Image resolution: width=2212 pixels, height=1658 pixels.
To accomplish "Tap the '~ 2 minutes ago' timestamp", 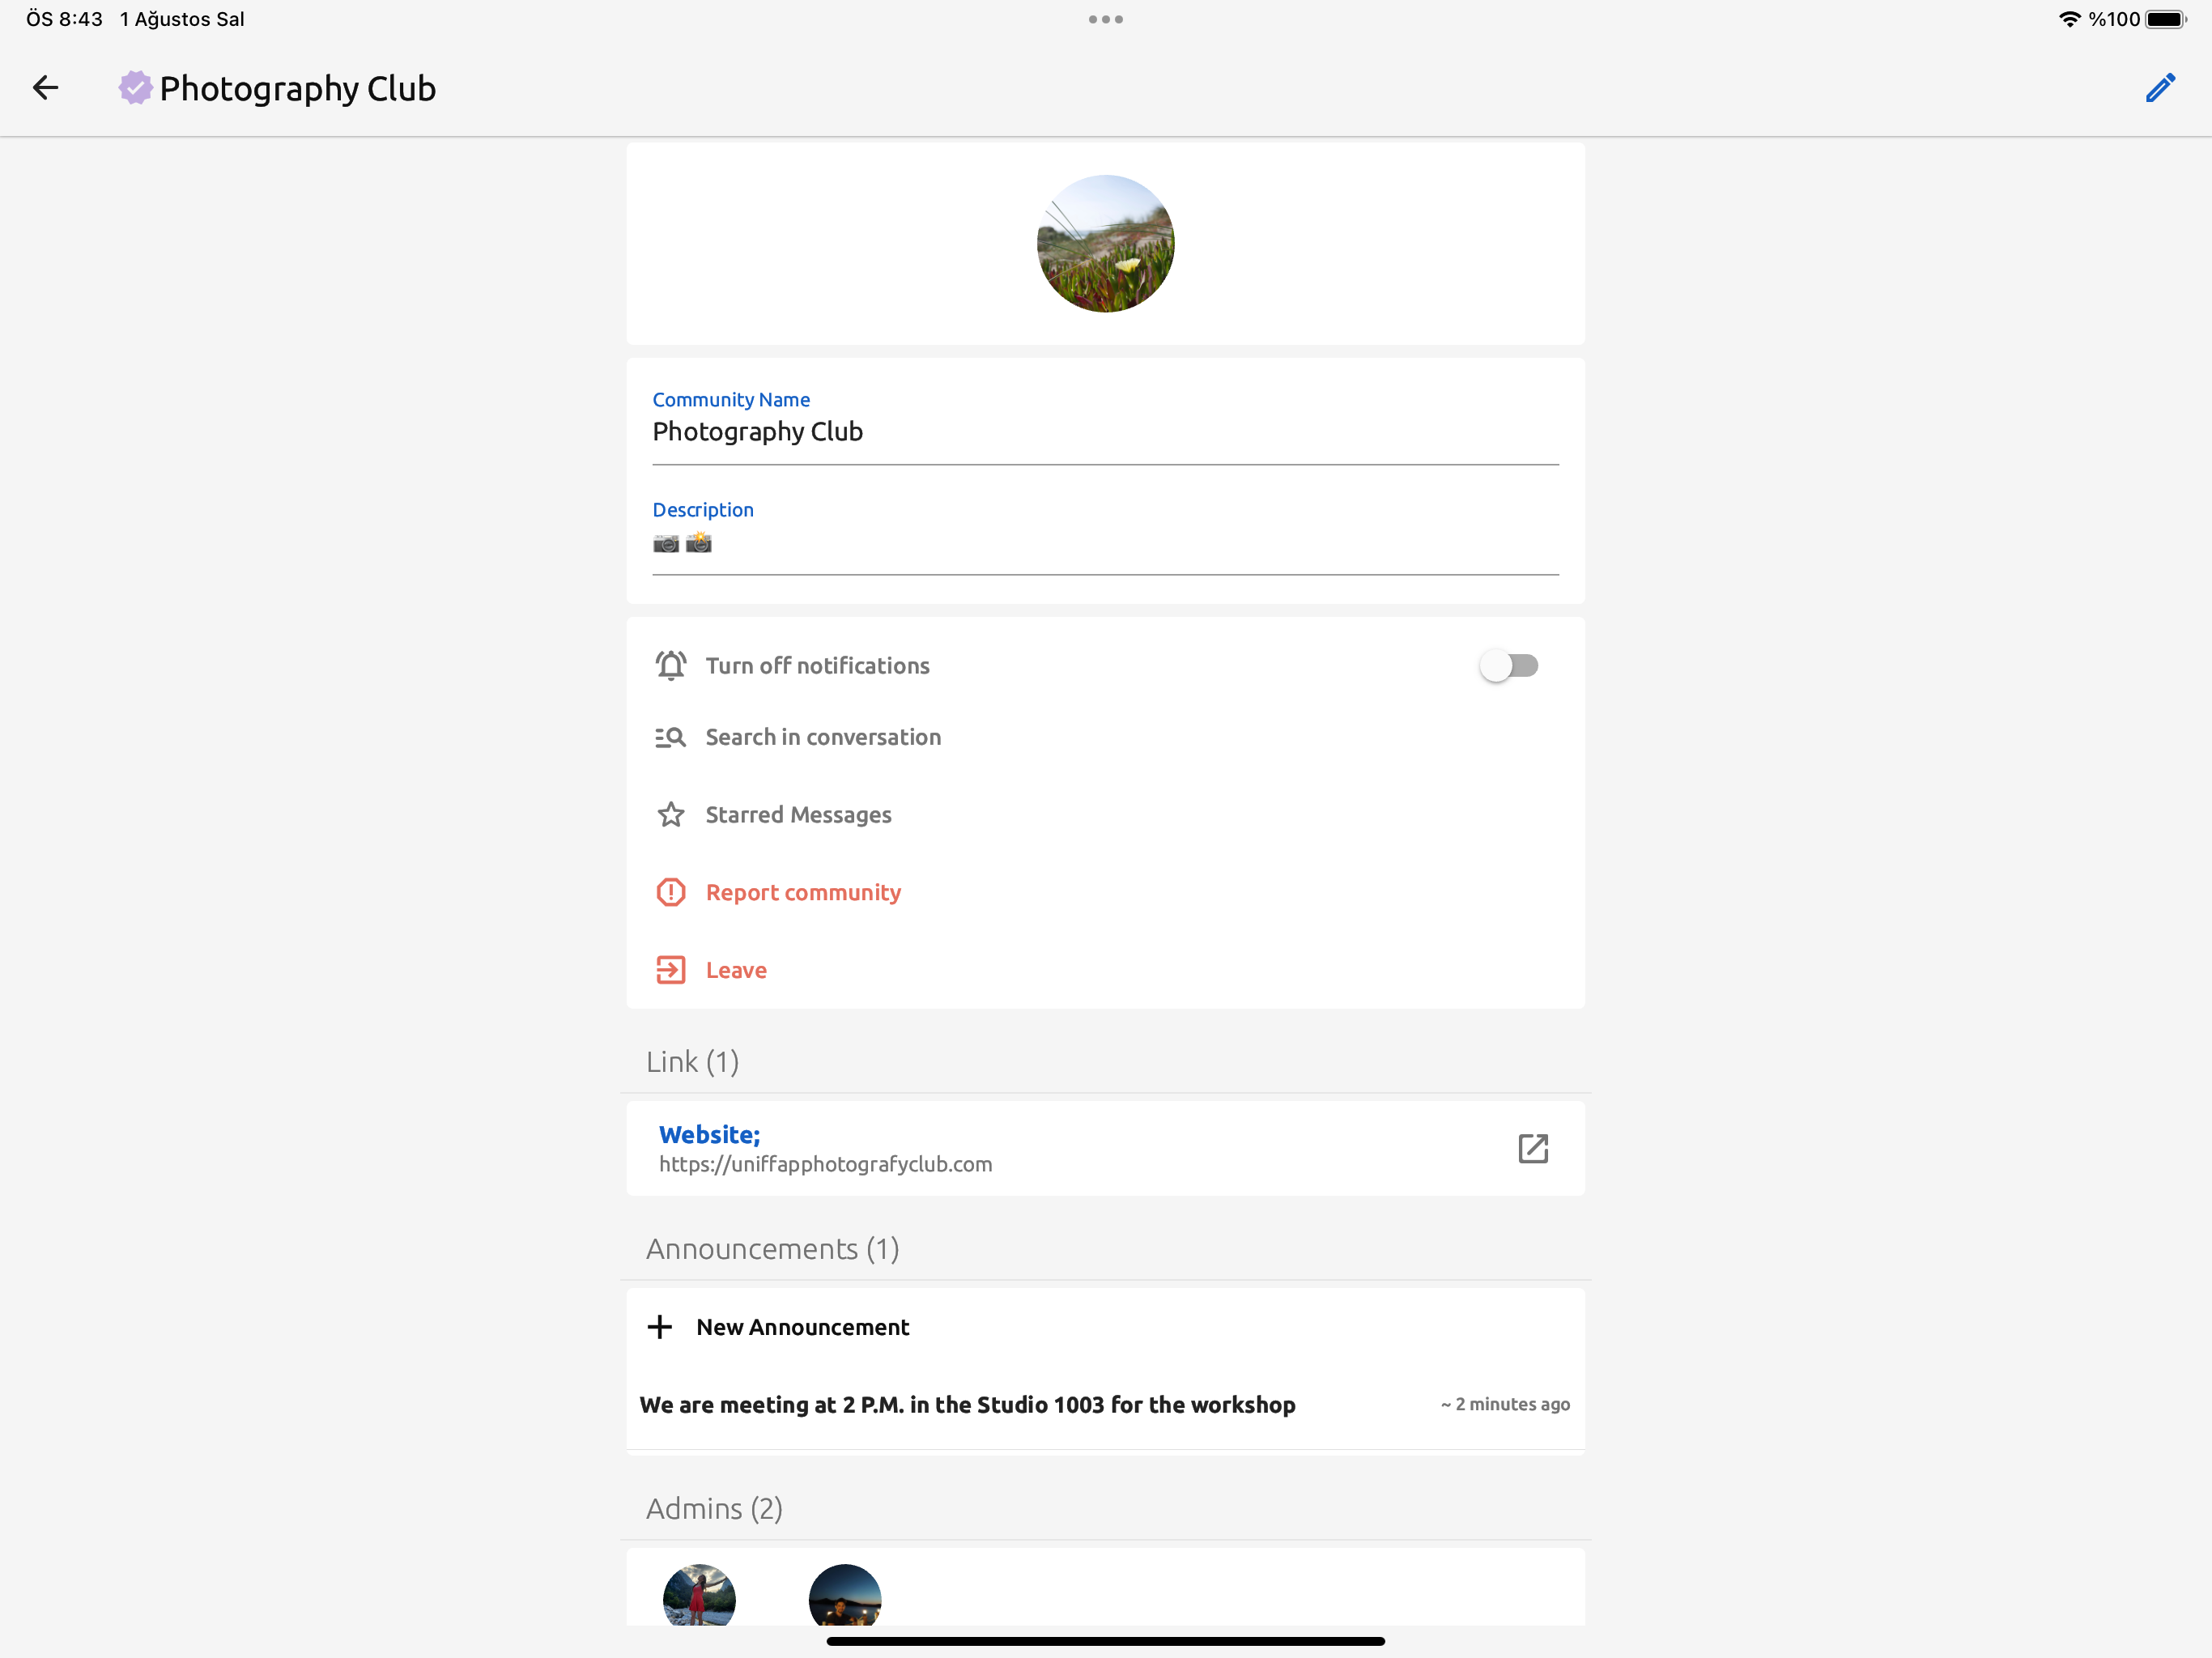I will (x=1505, y=1405).
